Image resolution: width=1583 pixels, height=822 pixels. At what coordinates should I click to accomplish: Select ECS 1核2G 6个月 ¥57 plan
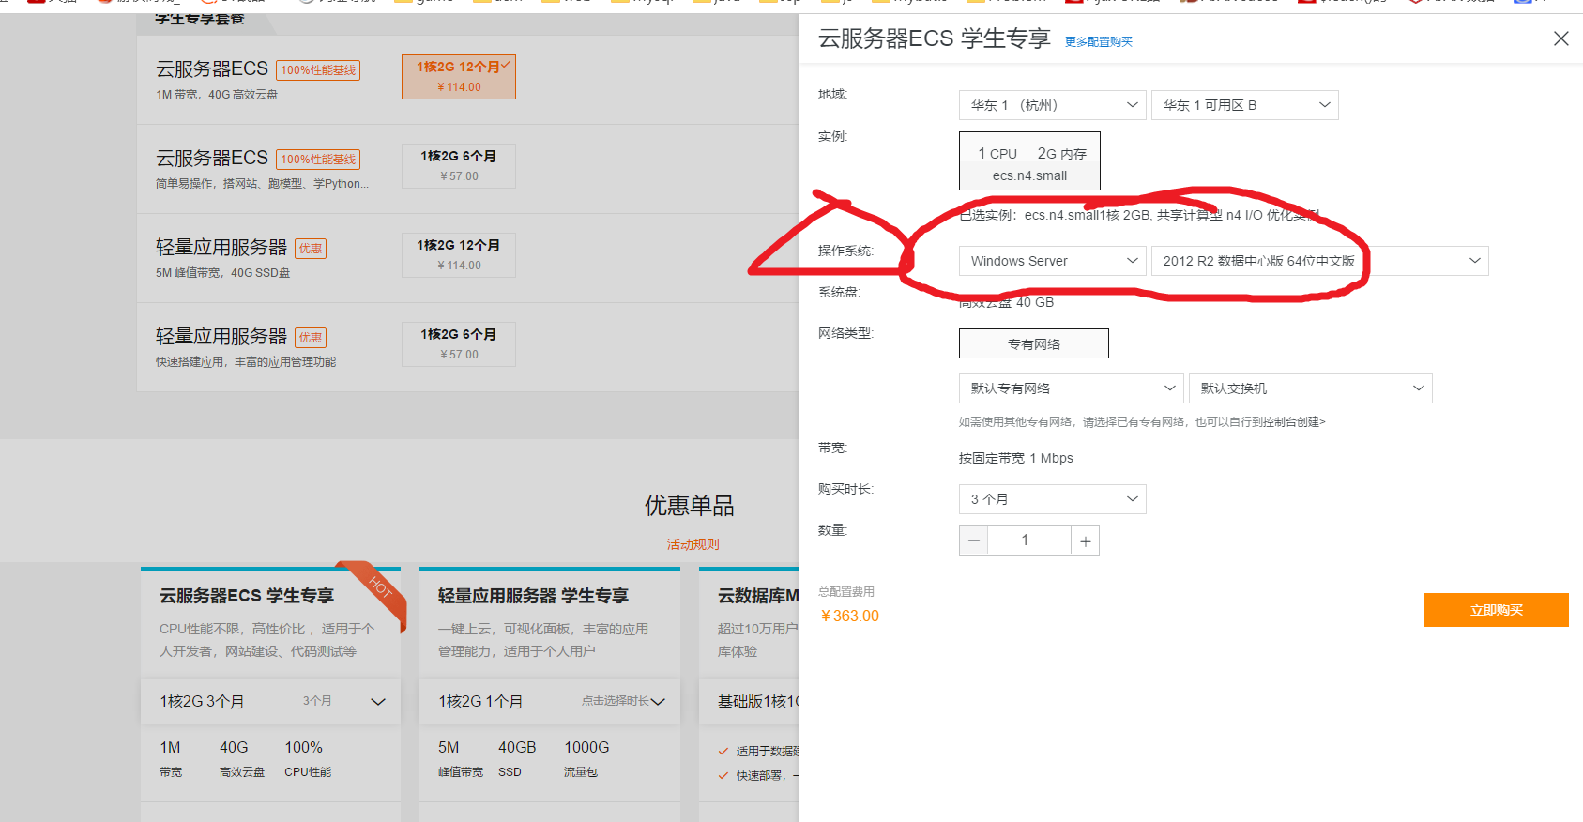(459, 166)
